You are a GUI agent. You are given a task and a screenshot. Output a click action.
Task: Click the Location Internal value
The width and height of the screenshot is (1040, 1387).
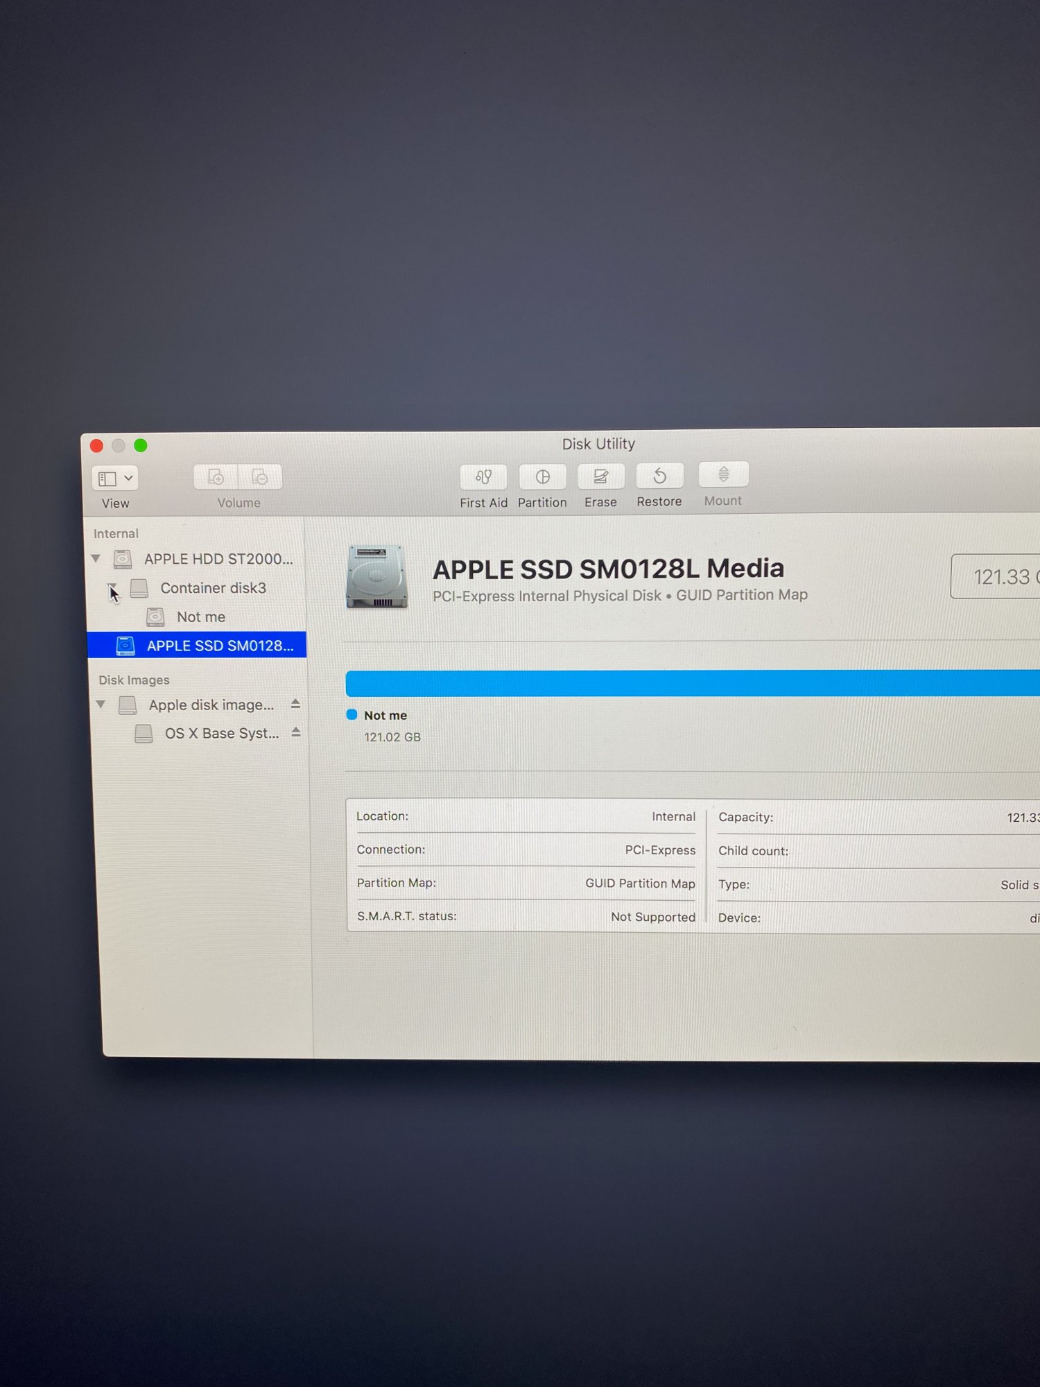pyautogui.click(x=673, y=817)
